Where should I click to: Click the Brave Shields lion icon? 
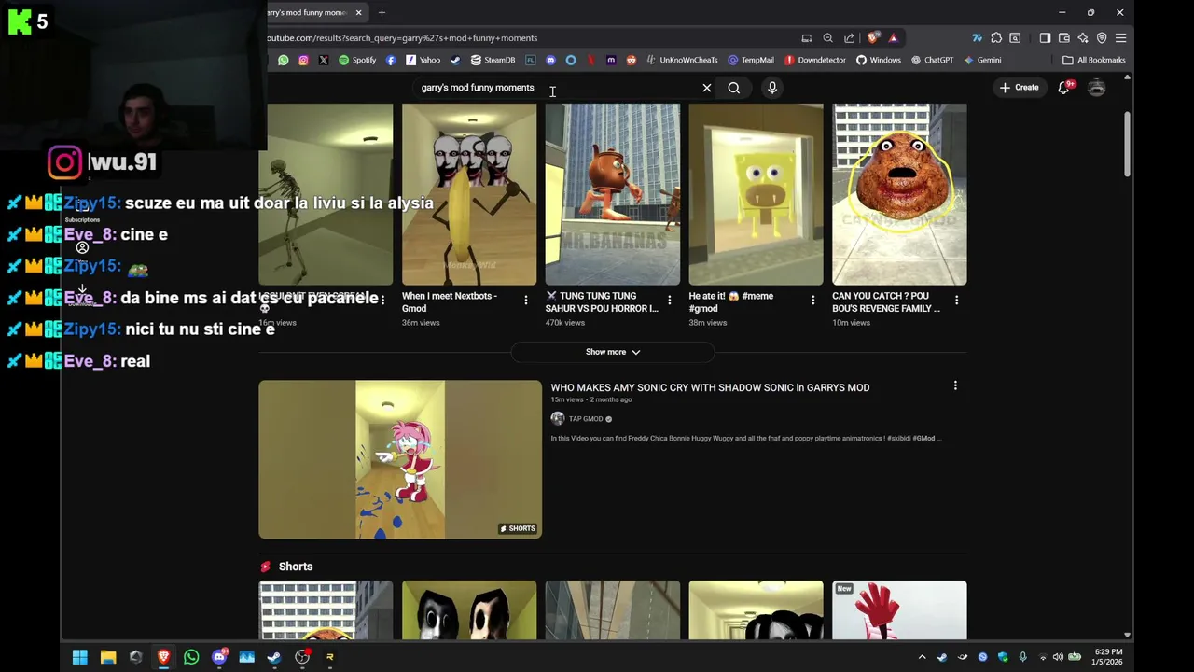pyautogui.click(x=873, y=38)
